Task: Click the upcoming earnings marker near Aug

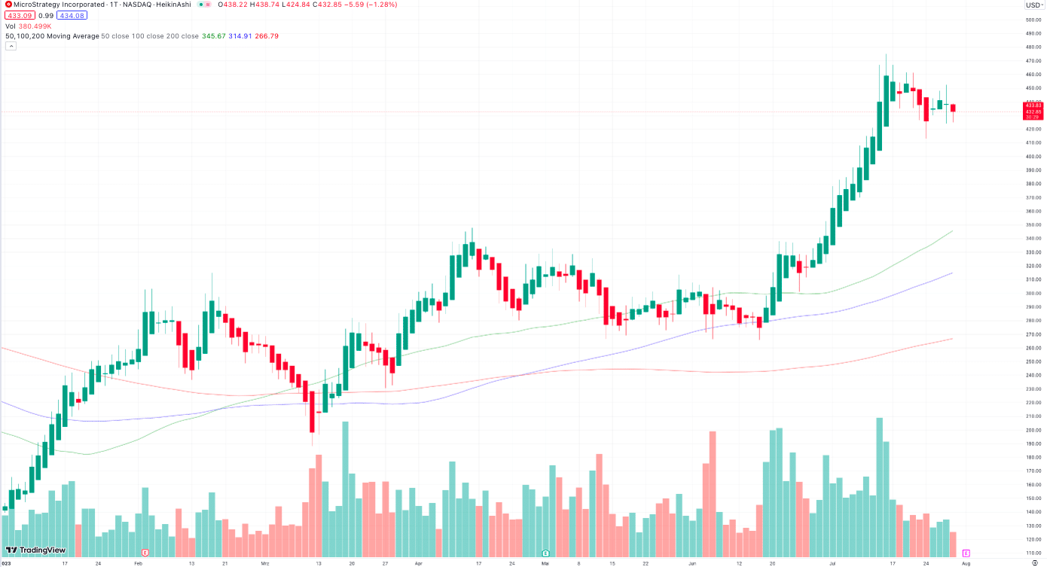Action: point(966,553)
